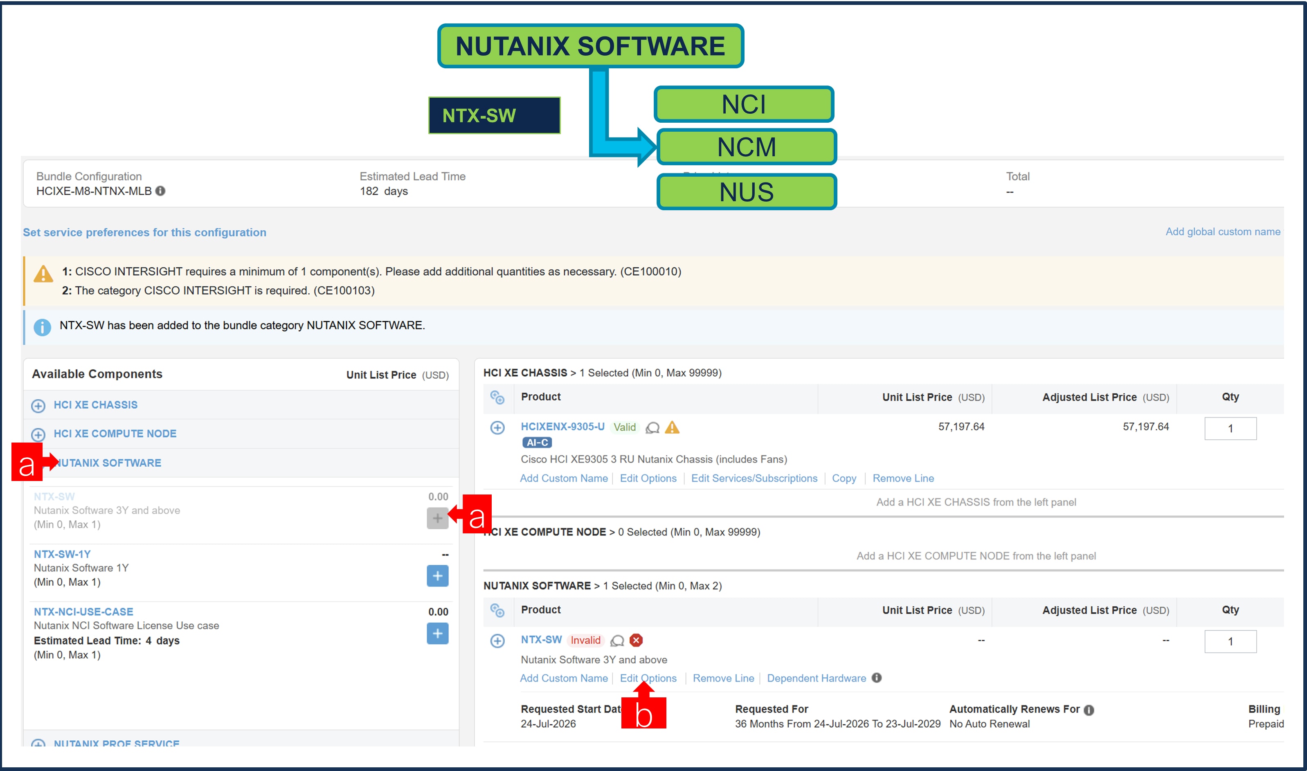Click the info icon beside Dependent Hardware
Image resolution: width=1307 pixels, height=771 pixels.
[877, 677]
